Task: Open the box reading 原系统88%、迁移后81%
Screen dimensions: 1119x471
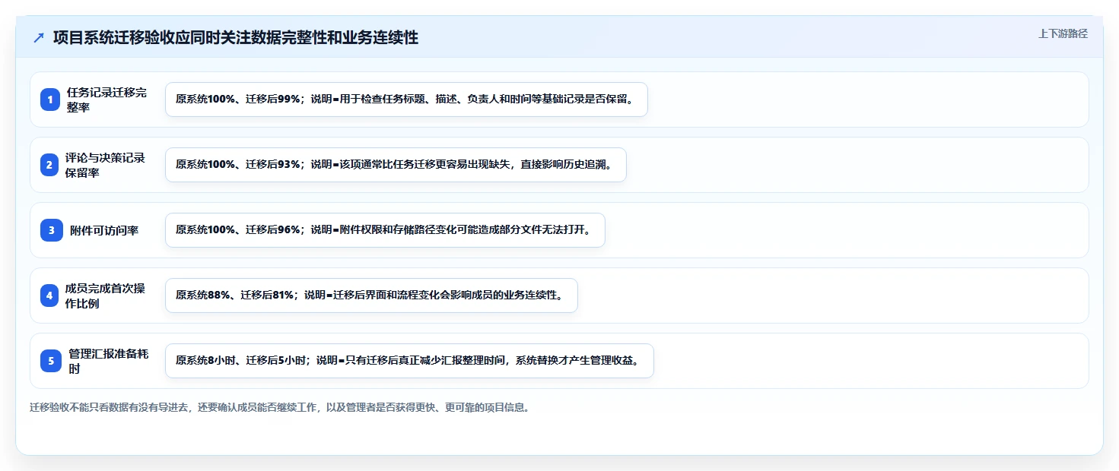Action: 371,296
